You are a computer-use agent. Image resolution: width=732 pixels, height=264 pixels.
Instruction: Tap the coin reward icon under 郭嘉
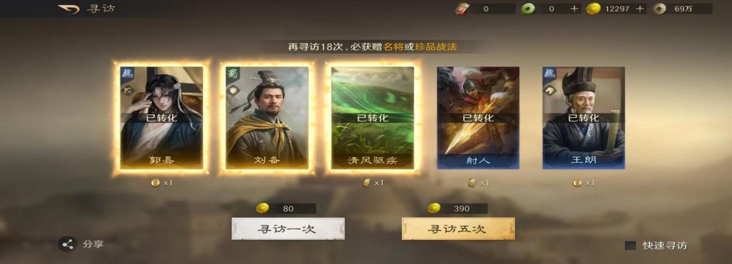pyautogui.click(x=155, y=183)
